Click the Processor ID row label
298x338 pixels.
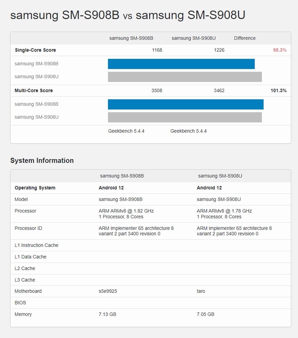tap(28, 228)
